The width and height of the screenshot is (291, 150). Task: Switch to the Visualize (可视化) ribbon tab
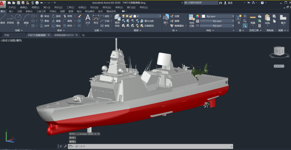tap(53, 12)
